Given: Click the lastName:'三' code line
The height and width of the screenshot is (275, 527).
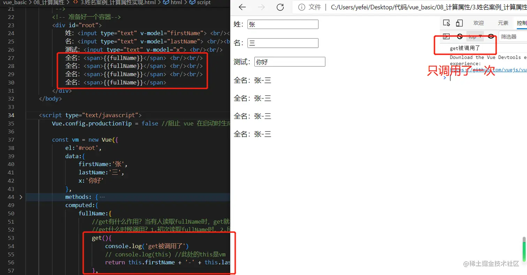Looking at the screenshot, I should [x=101, y=173].
